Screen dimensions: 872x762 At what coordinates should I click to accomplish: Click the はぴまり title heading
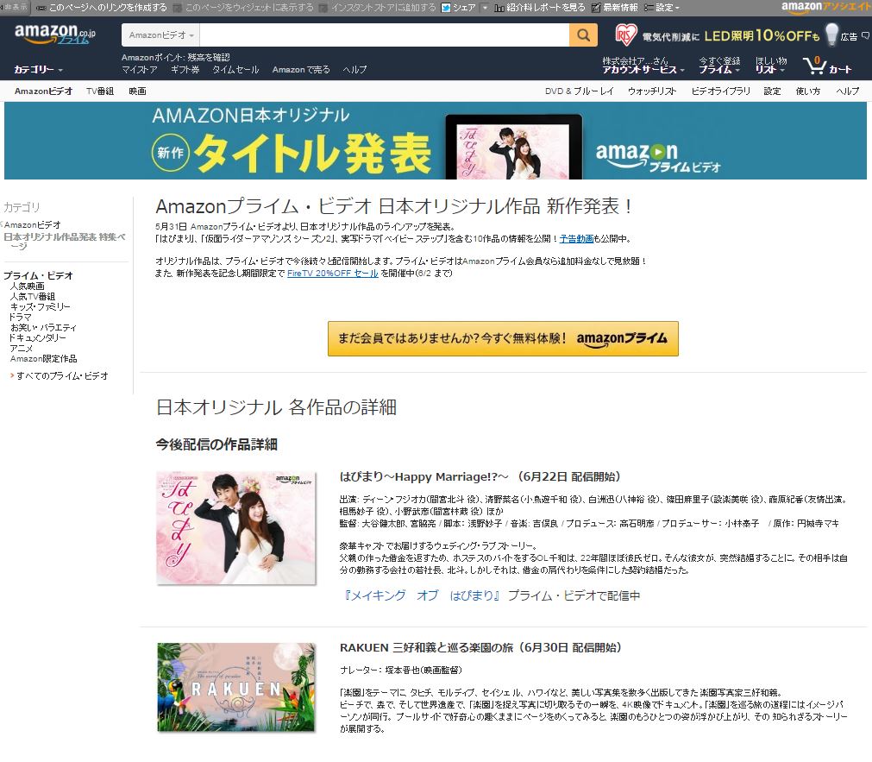480,477
